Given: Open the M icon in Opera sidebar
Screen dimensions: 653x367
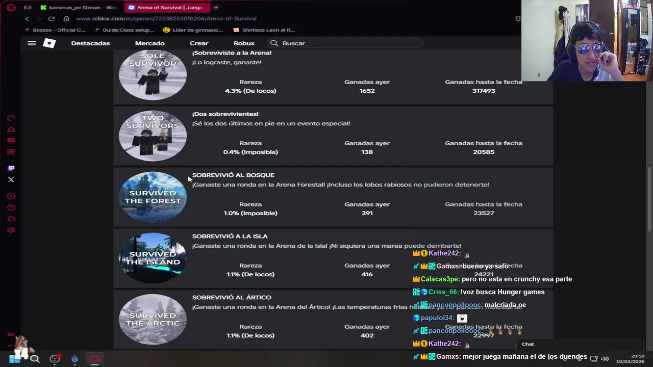Looking at the screenshot, I should coord(11,151).
